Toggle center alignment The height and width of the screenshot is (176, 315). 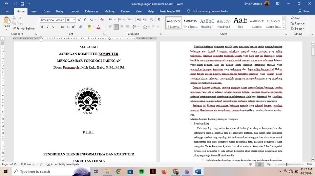point(116,27)
